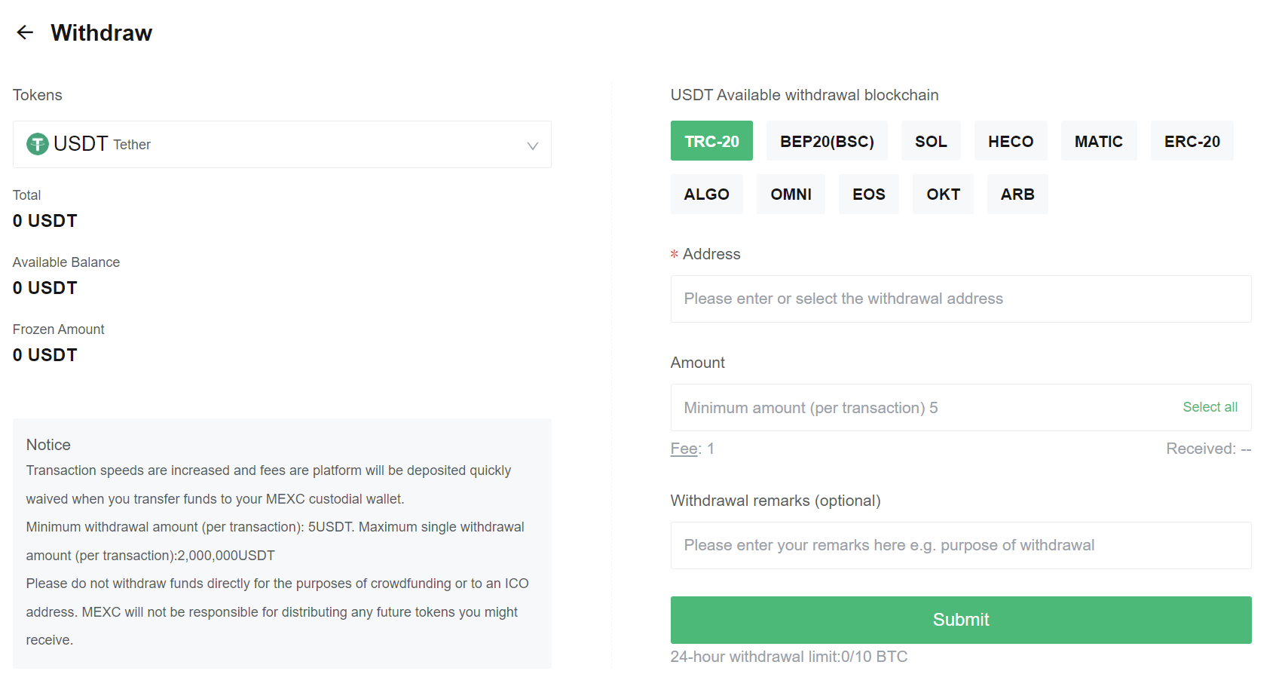1285x674 pixels.
Task: Click the Tether USDT logo icon
Action: [x=38, y=144]
